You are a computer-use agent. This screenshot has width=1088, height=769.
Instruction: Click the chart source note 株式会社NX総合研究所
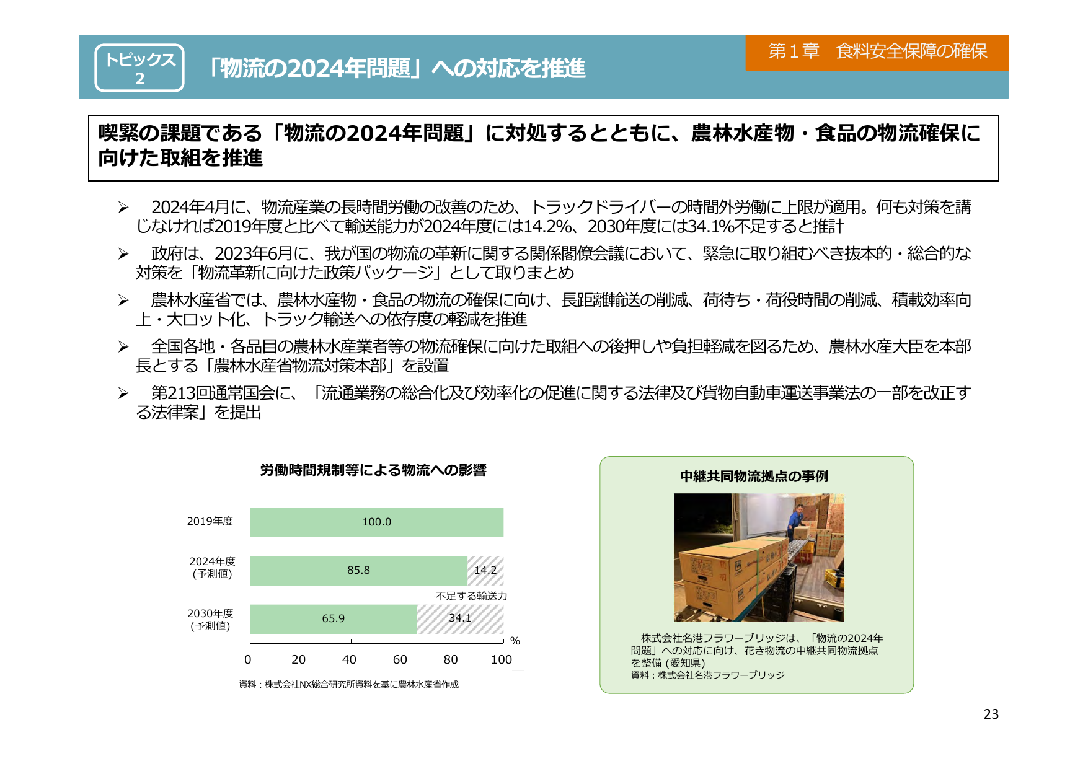coord(348,685)
